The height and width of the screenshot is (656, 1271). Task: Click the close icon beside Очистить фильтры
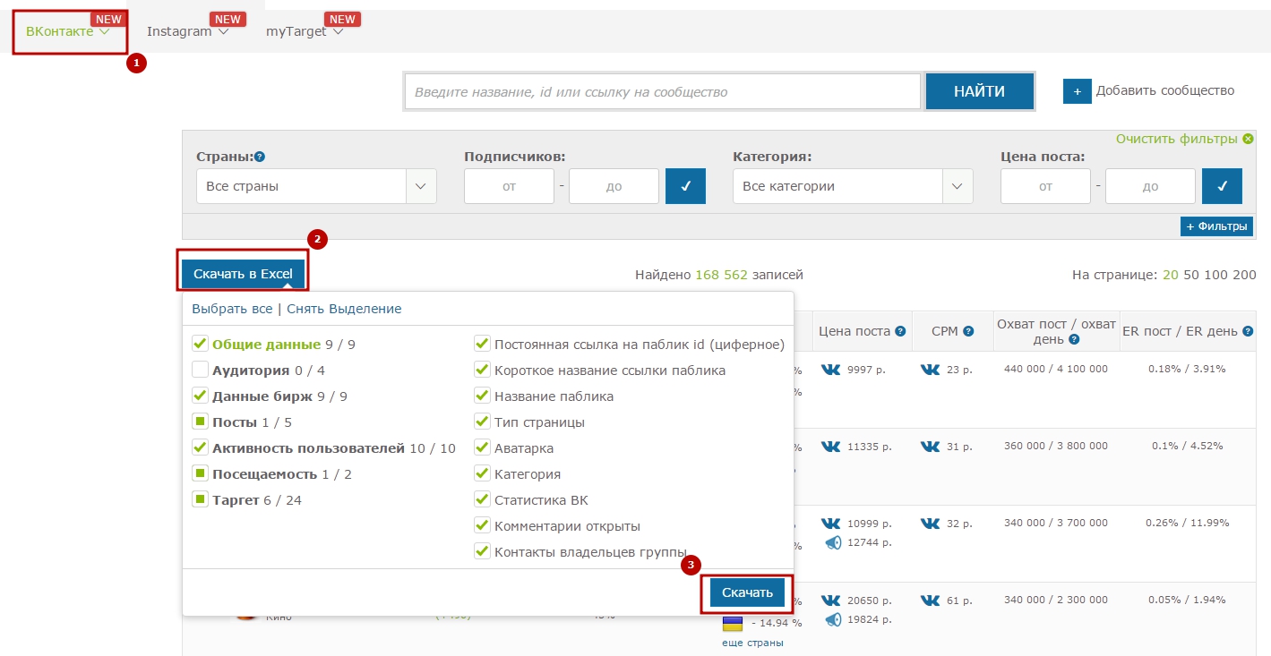(1248, 139)
